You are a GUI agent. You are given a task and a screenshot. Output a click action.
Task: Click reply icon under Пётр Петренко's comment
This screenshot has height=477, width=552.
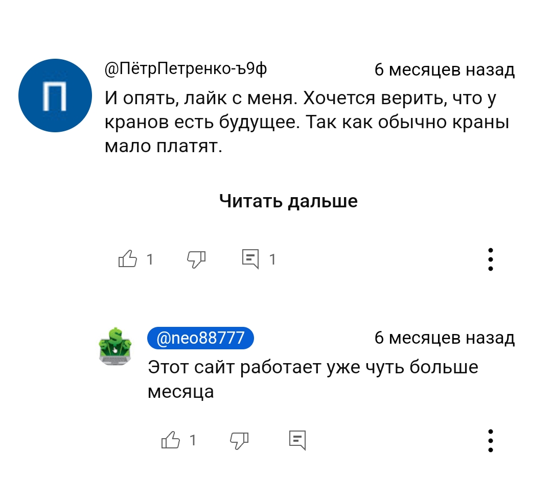[250, 259]
